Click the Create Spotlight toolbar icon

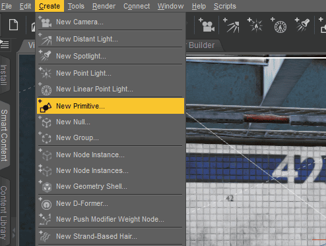click(303, 26)
